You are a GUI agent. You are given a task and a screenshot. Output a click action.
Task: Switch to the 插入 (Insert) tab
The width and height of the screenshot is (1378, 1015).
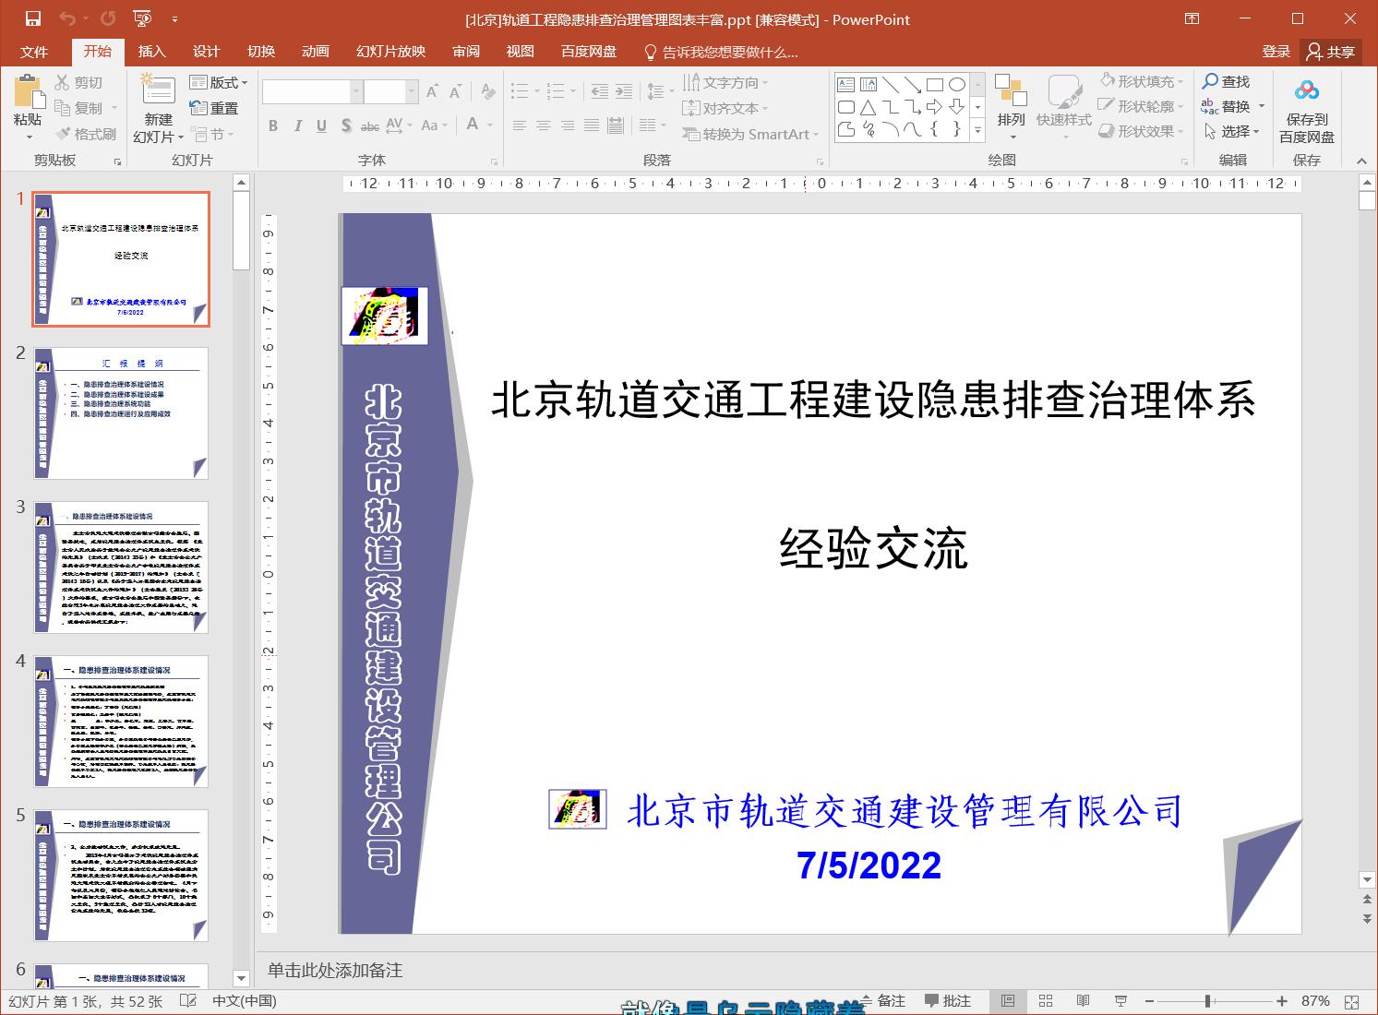(x=151, y=52)
